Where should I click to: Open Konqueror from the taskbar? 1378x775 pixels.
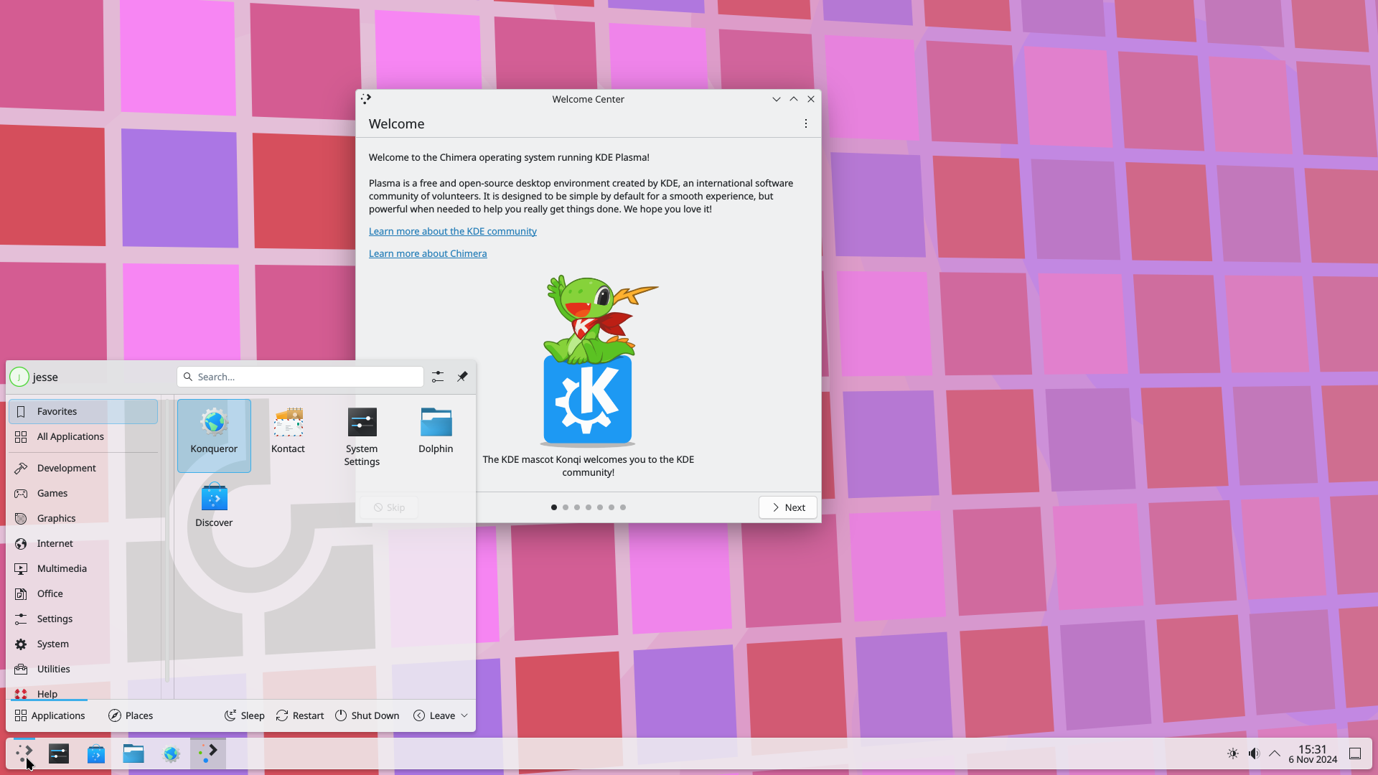click(171, 753)
